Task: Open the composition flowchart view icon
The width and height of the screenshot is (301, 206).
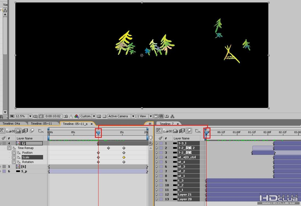Action: point(172,116)
